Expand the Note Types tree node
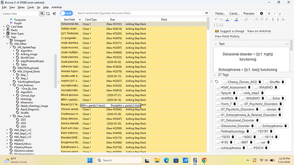This screenshot has width=294, height=165. 4,33
